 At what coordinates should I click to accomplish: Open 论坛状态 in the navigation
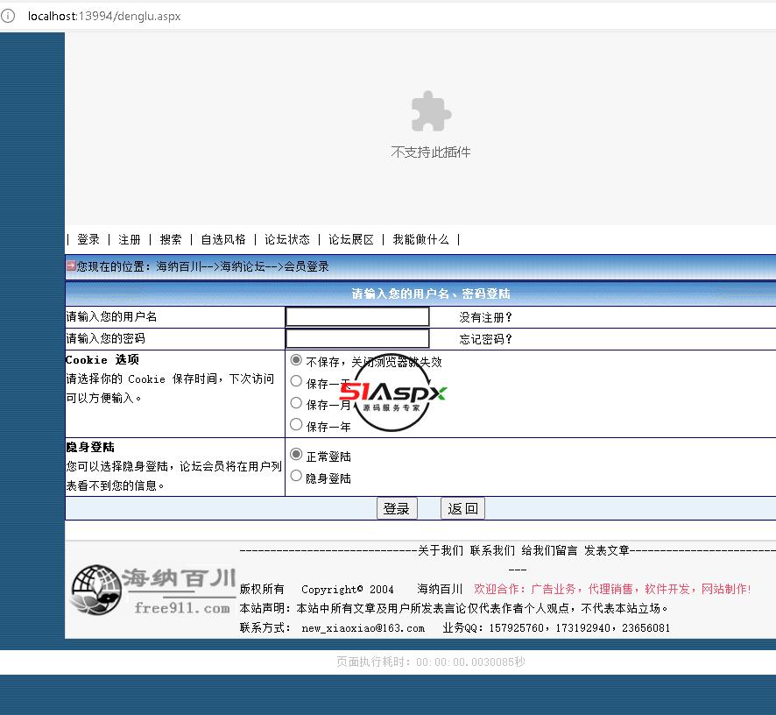pos(287,240)
